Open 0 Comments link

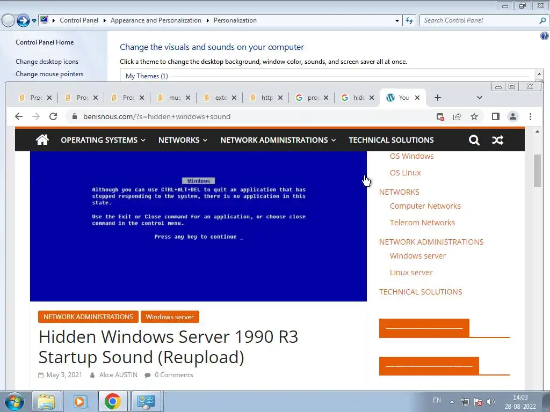[x=173, y=375]
